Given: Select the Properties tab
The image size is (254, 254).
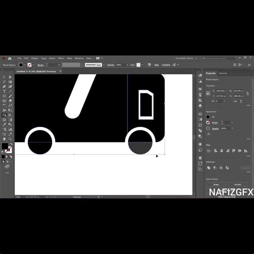Looking at the screenshot, I should point(211,73).
